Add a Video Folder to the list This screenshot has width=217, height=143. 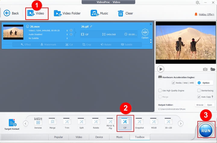click(x=67, y=13)
